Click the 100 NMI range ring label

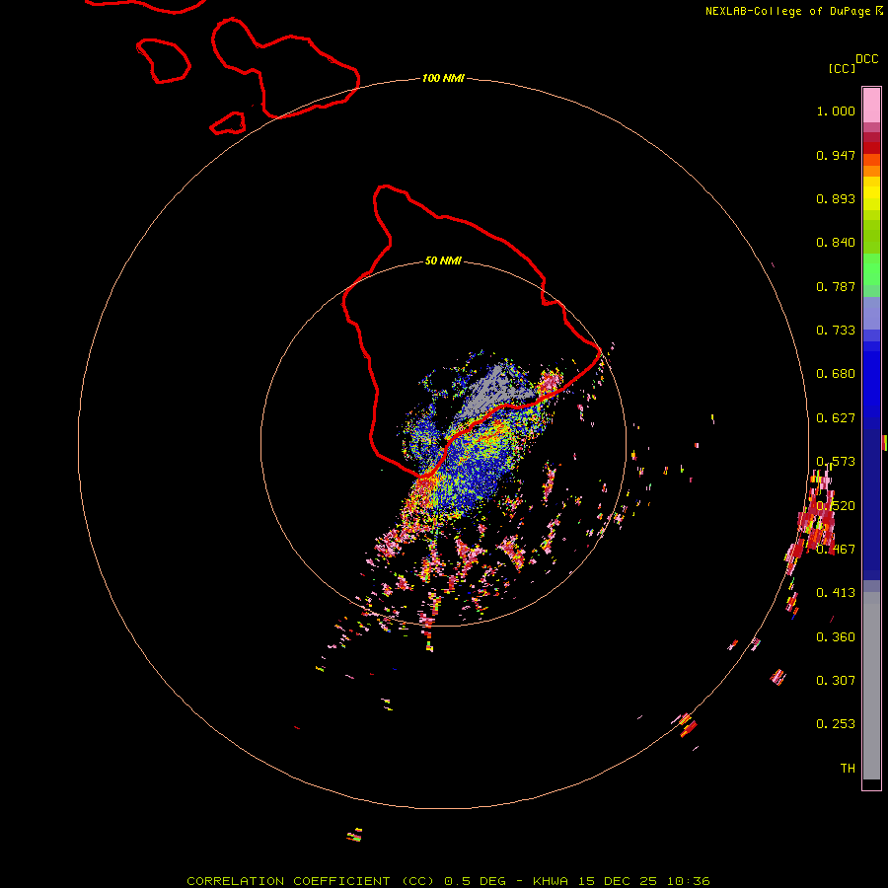(x=443, y=78)
